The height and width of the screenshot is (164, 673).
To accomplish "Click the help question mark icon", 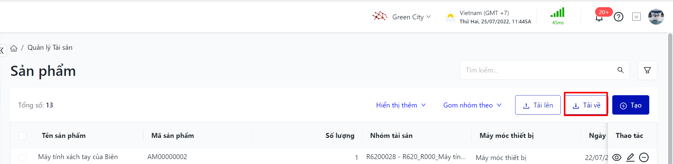I will click(x=618, y=17).
